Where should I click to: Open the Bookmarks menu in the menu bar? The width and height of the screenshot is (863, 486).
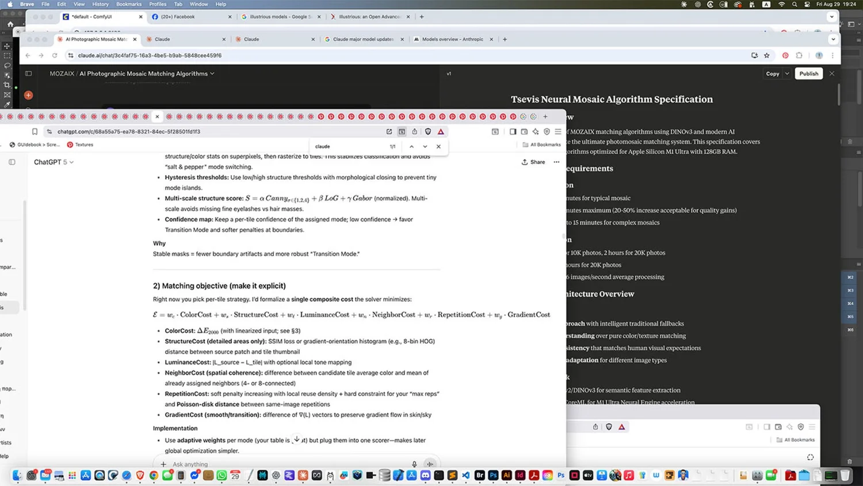[129, 4]
